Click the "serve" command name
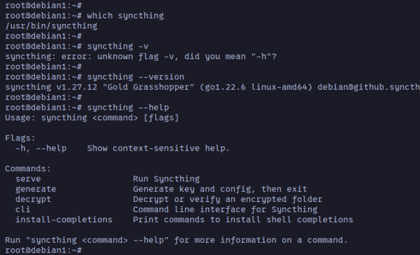 (x=28, y=179)
